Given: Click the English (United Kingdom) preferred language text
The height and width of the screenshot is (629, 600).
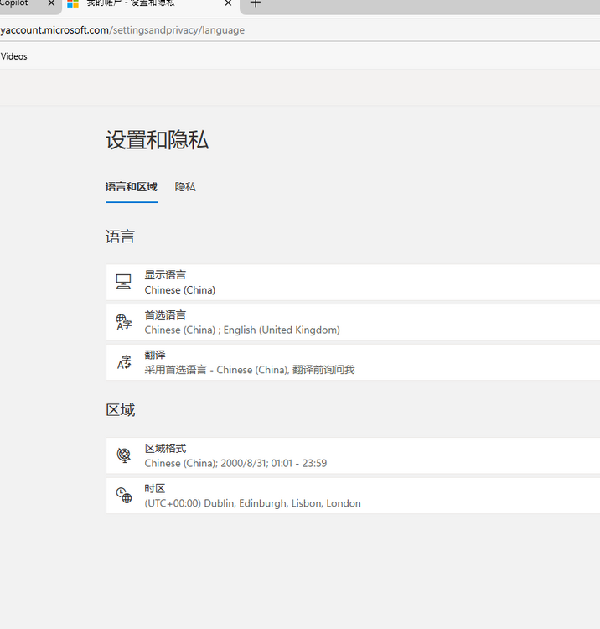Looking at the screenshot, I should [x=282, y=330].
